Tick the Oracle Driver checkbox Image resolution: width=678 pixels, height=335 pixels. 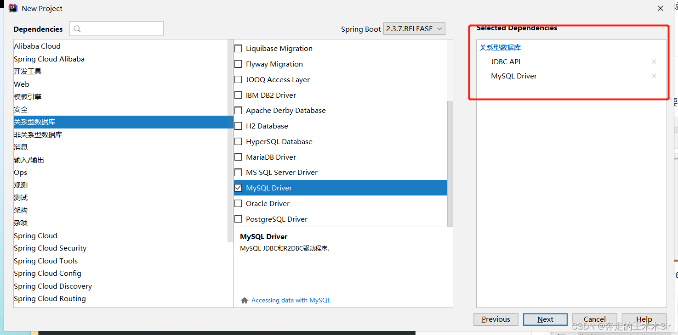coord(238,204)
